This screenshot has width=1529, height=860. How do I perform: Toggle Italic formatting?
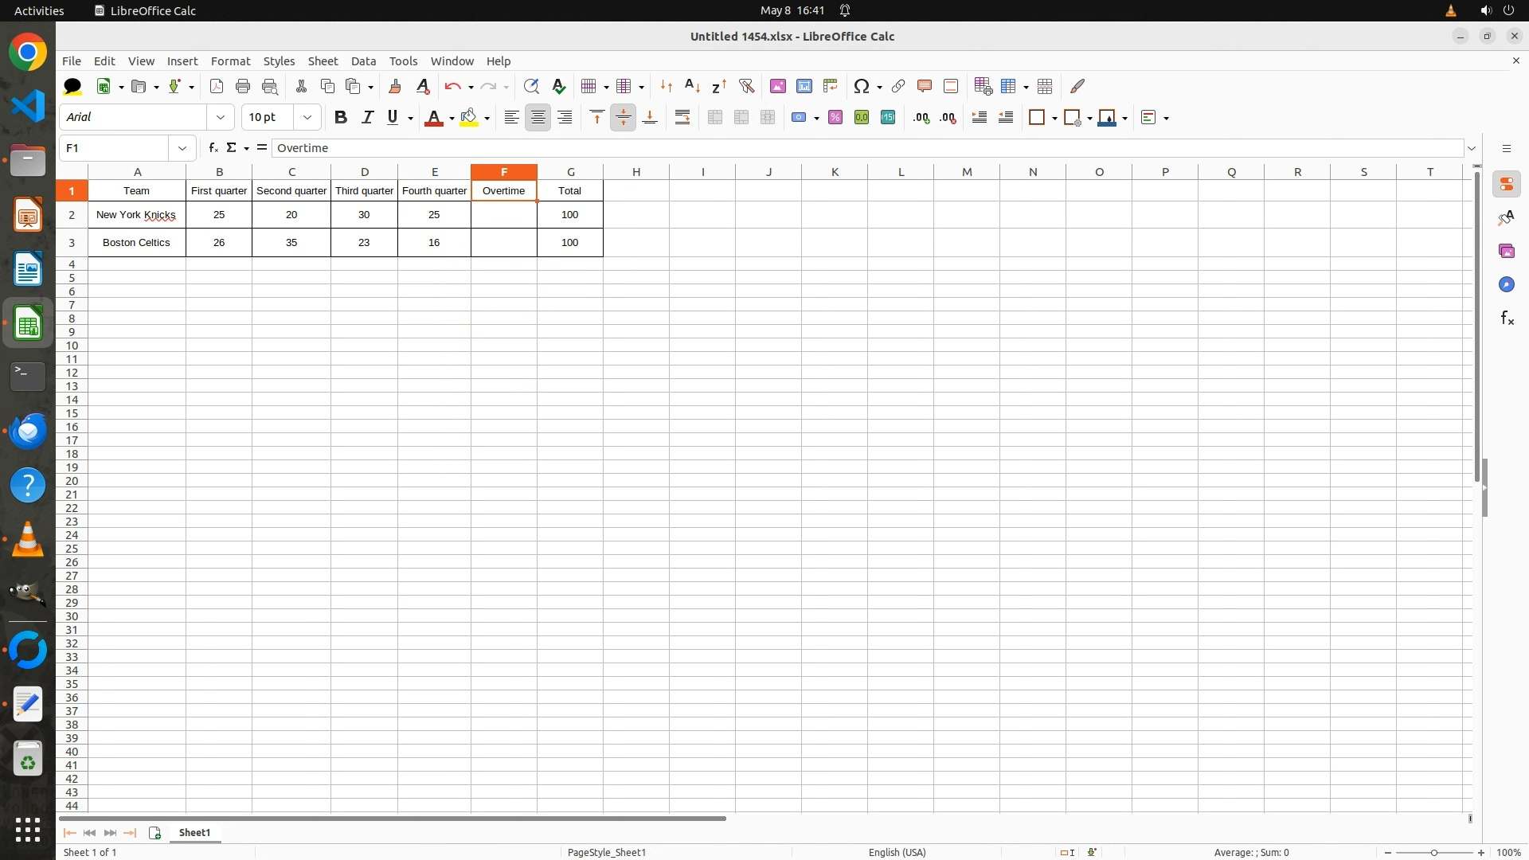(x=367, y=117)
